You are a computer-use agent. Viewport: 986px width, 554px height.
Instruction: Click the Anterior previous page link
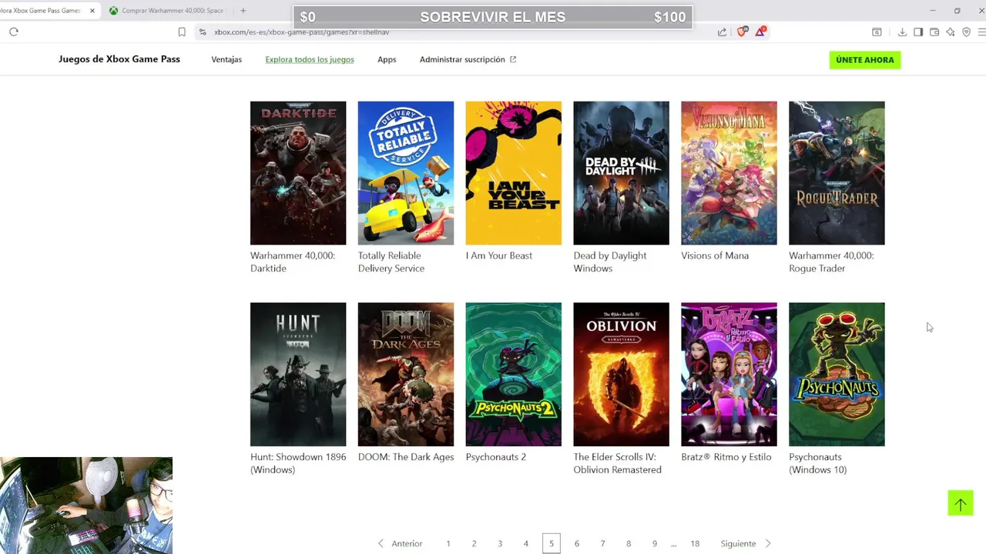click(x=407, y=543)
